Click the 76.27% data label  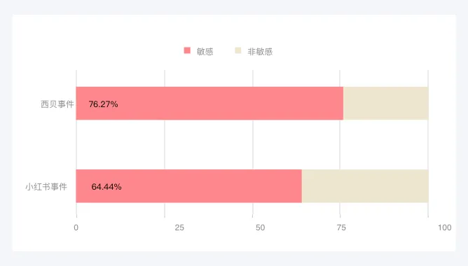pyautogui.click(x=103, y=104)
